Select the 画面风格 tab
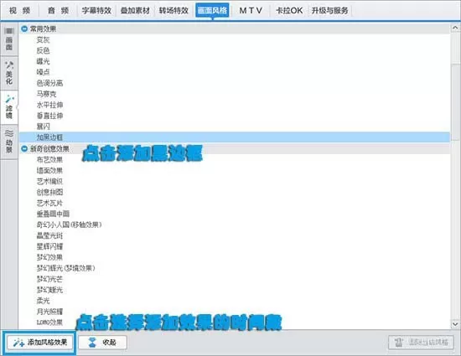 click(212, 11)
